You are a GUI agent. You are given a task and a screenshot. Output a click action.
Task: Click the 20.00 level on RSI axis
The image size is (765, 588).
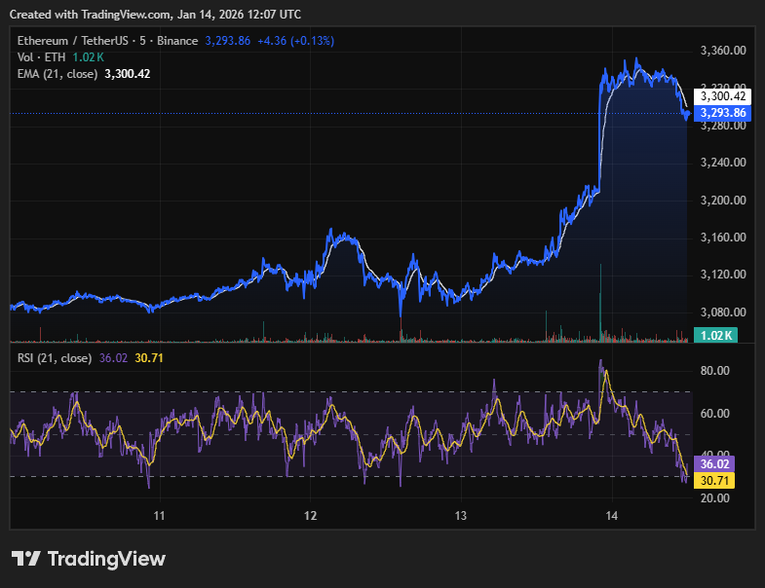pyautogui.click(x=714, y=498)
